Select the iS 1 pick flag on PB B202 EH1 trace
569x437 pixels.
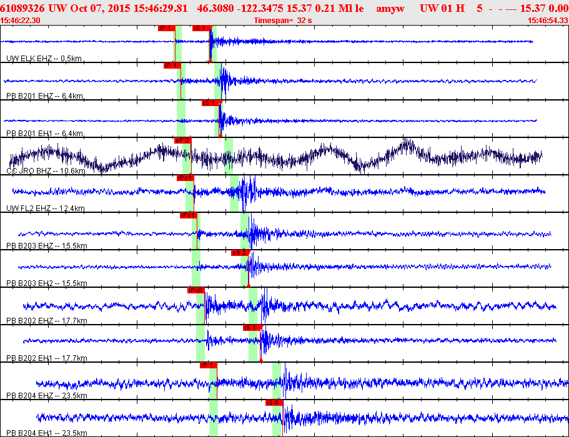[x=252, y=328]
